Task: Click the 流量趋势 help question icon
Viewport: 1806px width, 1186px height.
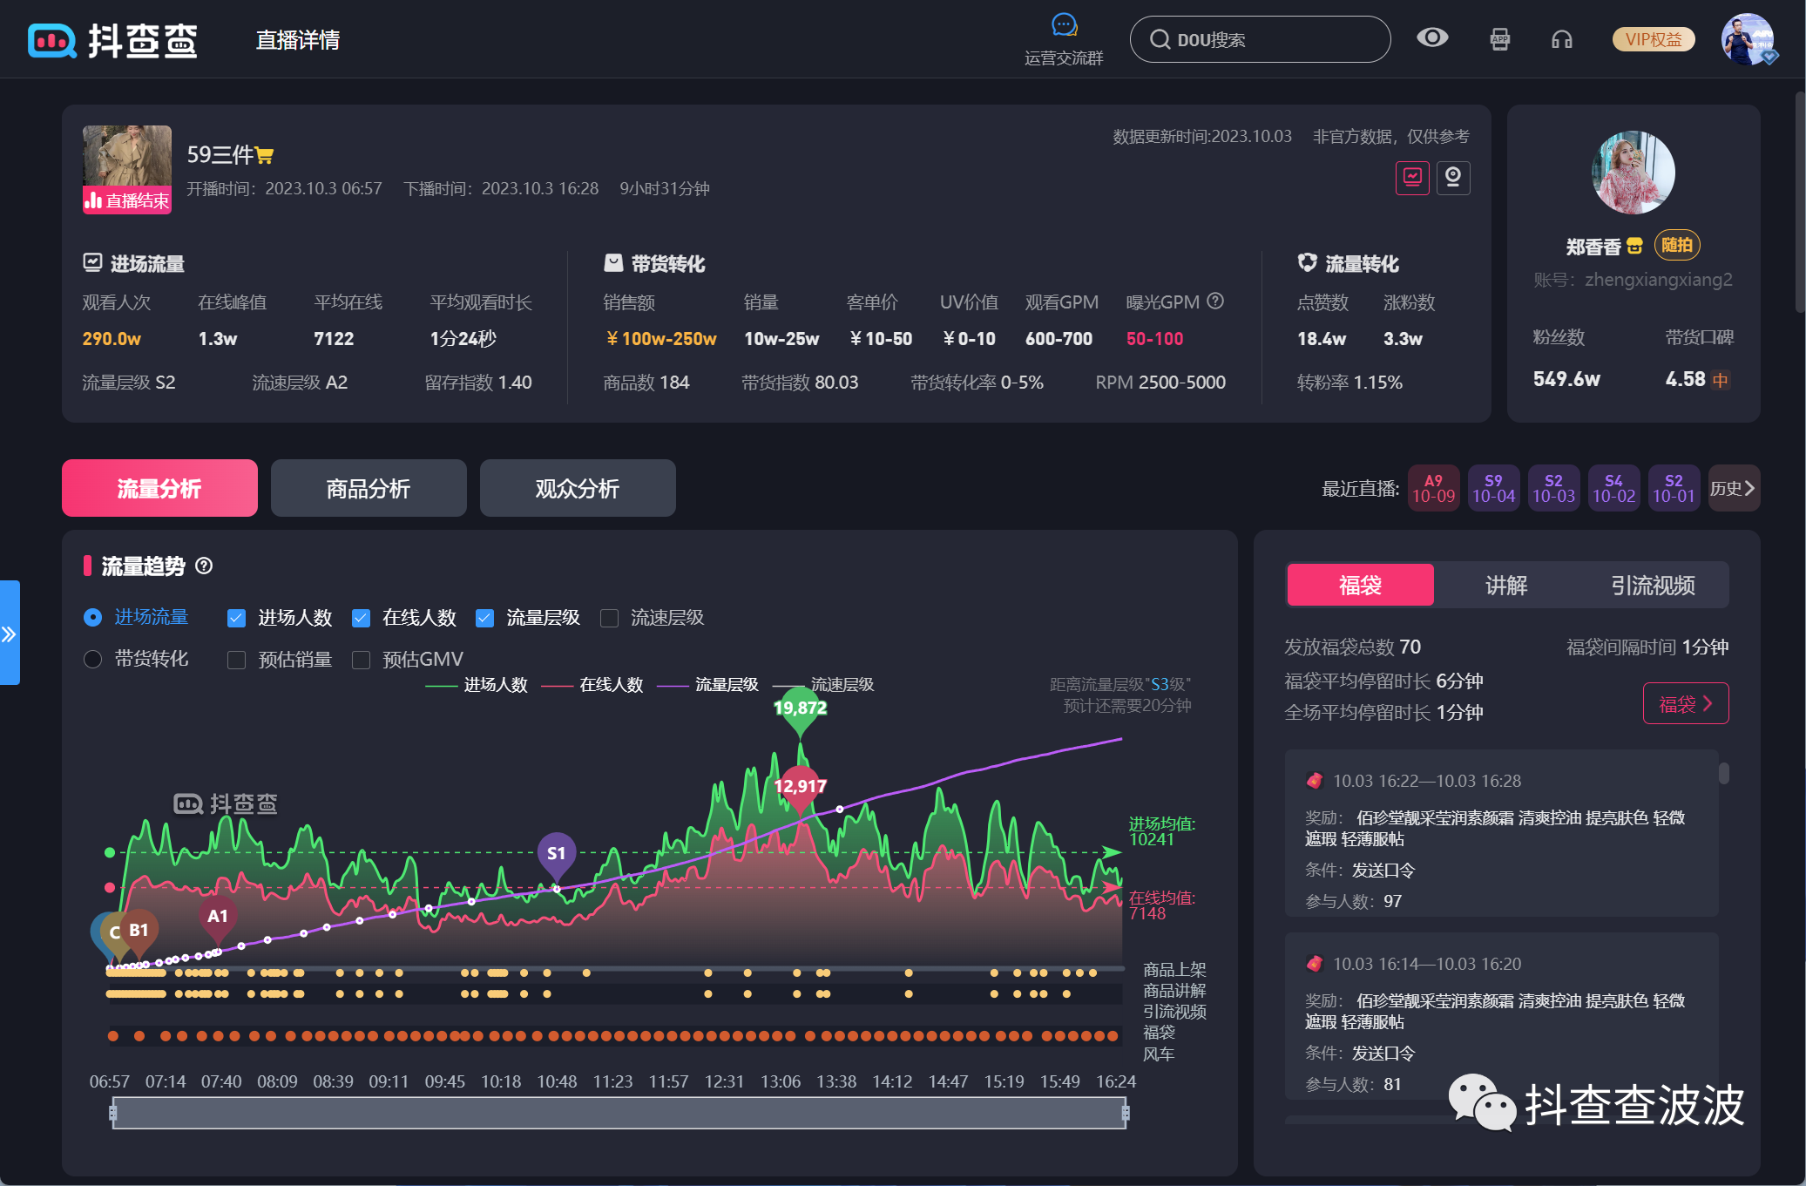Action: pos(204,566)
